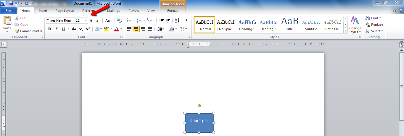
Task: Toggle Italic formatting
Action: [56, 29]
